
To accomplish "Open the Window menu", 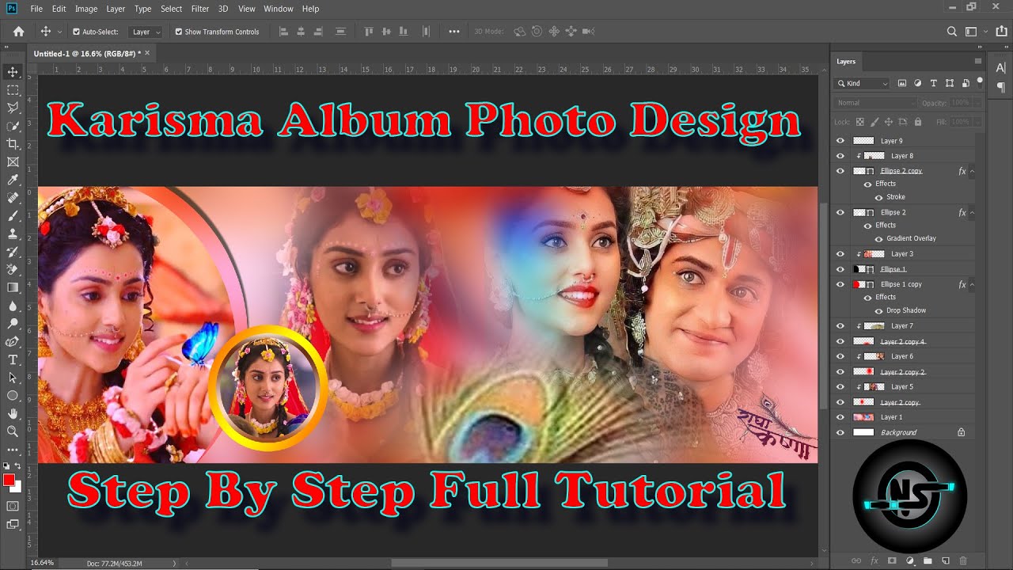I will [279, 9].
